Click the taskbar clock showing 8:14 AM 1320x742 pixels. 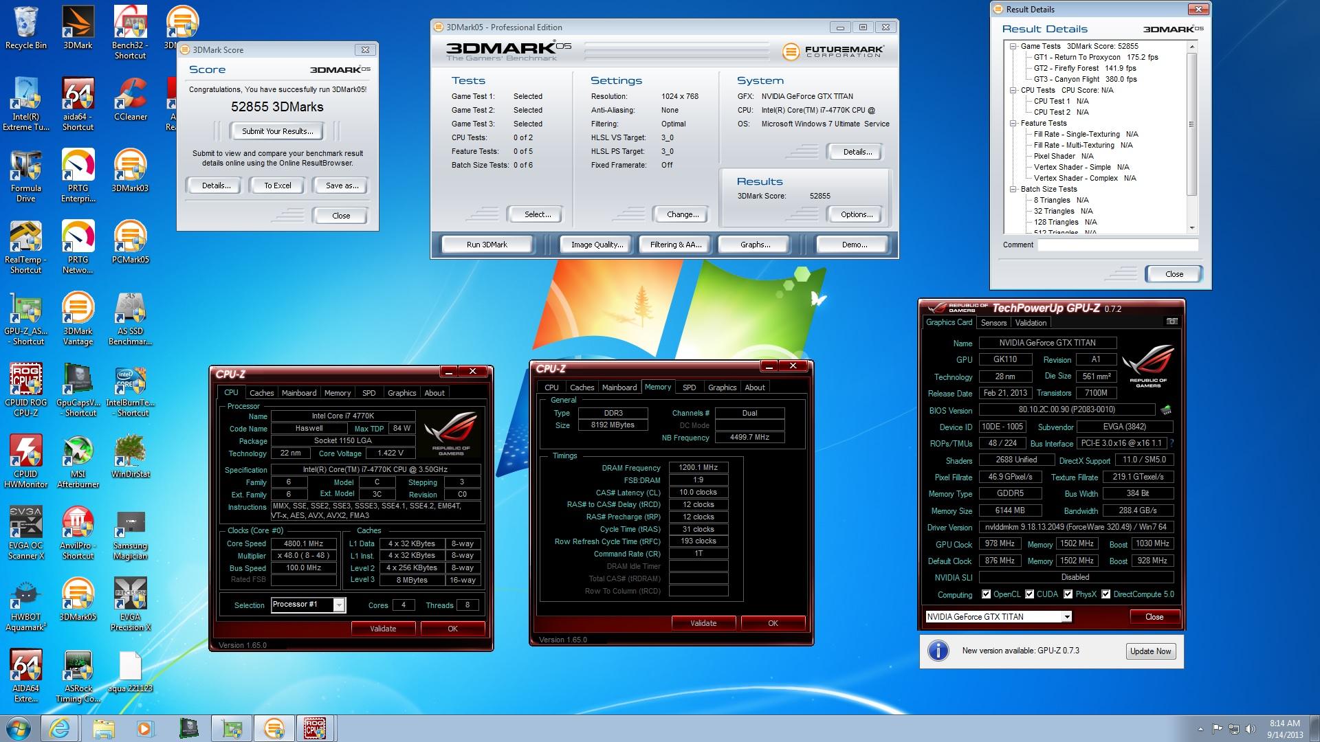(1284, 729)
